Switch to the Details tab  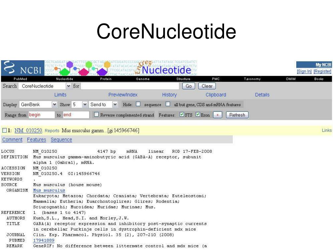click(x=262, y=95)
